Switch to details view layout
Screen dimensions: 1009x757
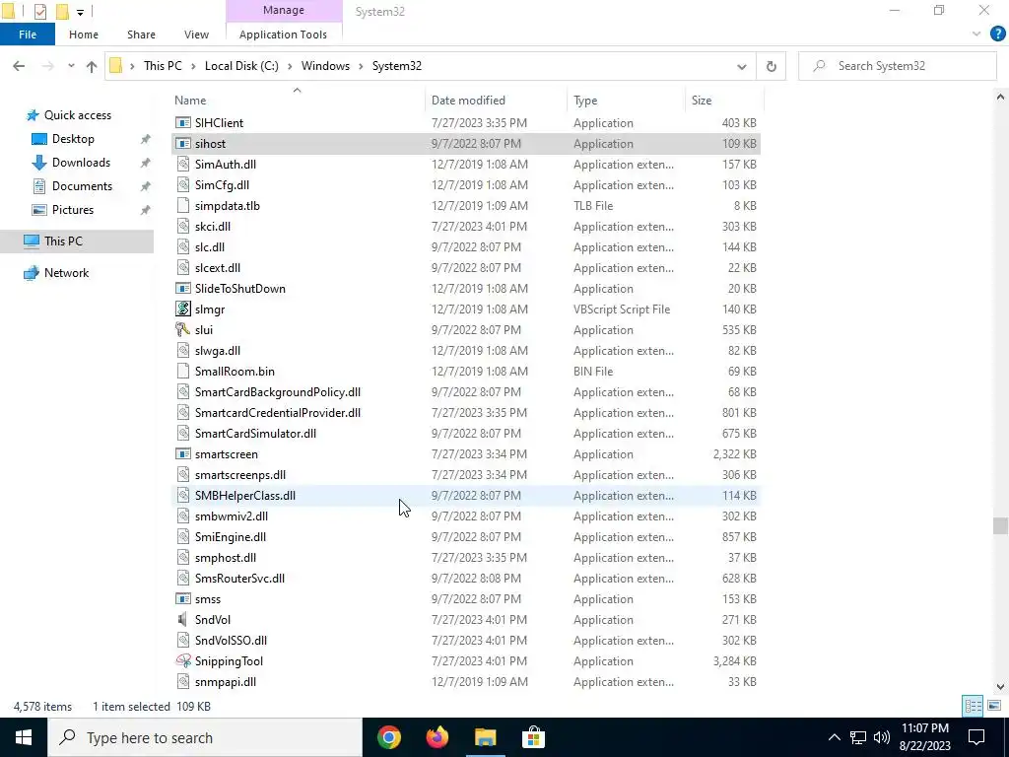point(973,706)
